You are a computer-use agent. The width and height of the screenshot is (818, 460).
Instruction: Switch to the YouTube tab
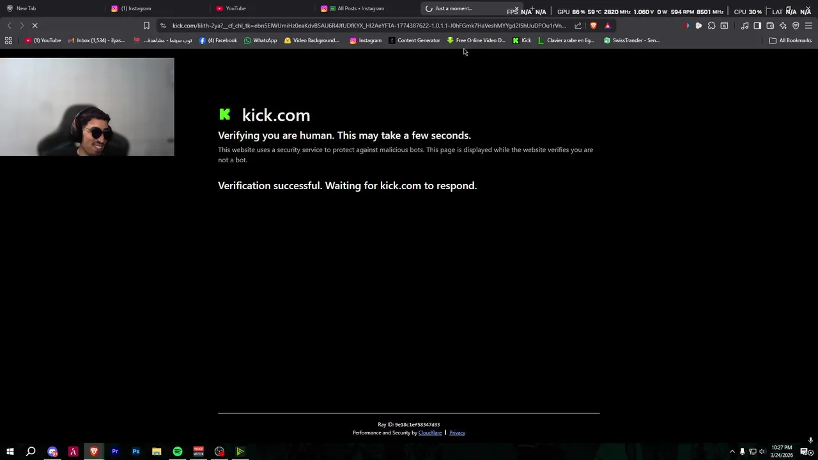pyautogui.click(x=262, y=8)
